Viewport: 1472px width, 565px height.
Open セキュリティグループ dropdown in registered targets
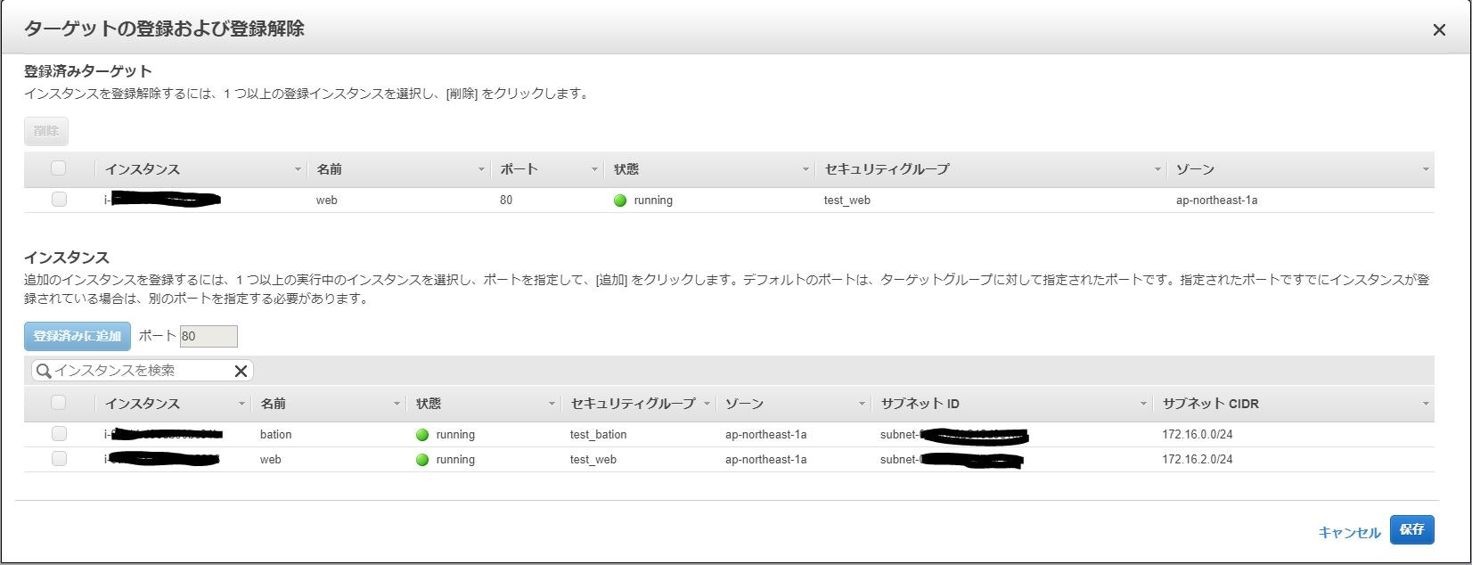coord(1157,169)
